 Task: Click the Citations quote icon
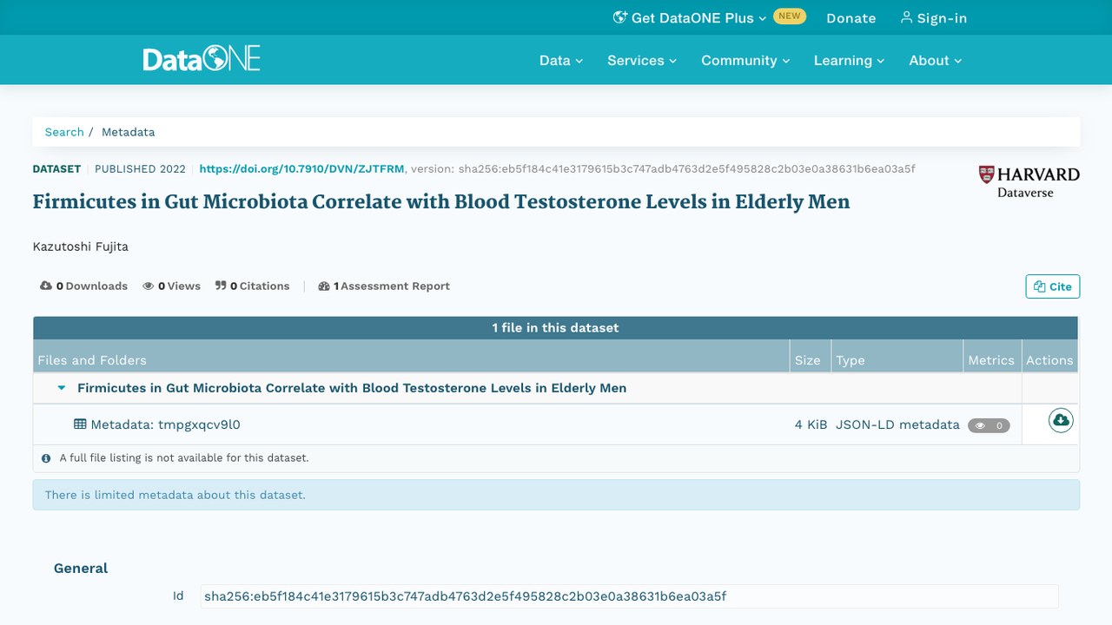pos(221,286)
